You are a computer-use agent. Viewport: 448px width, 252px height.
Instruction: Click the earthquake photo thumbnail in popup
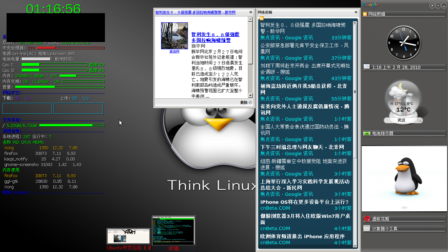point(174,36)
